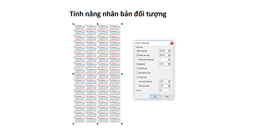Click the OK button
Viewport: 262px width, 131px height.
tap(155, 96)
